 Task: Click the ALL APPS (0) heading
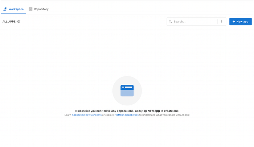tap(11, 21)
